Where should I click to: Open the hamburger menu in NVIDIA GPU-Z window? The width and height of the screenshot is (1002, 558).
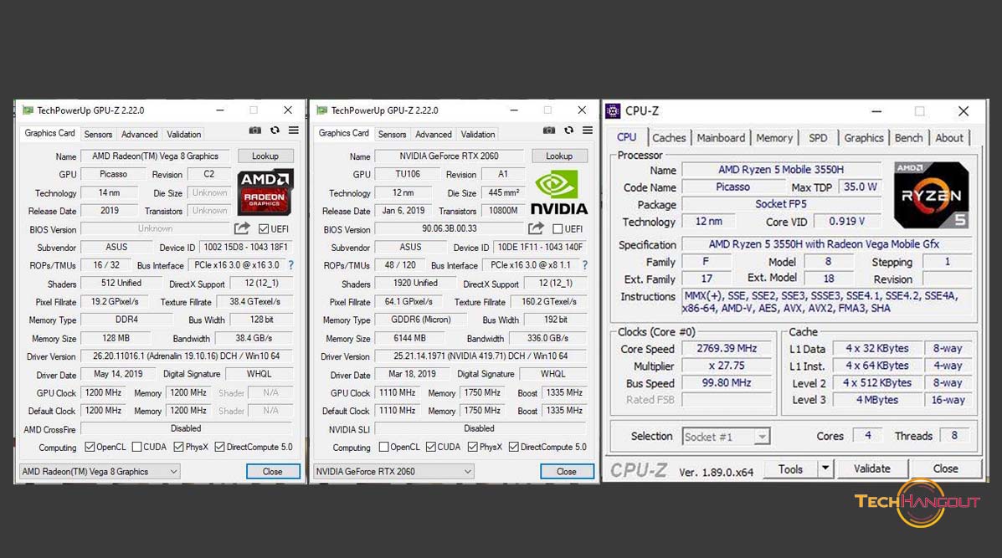click(588, 131)
